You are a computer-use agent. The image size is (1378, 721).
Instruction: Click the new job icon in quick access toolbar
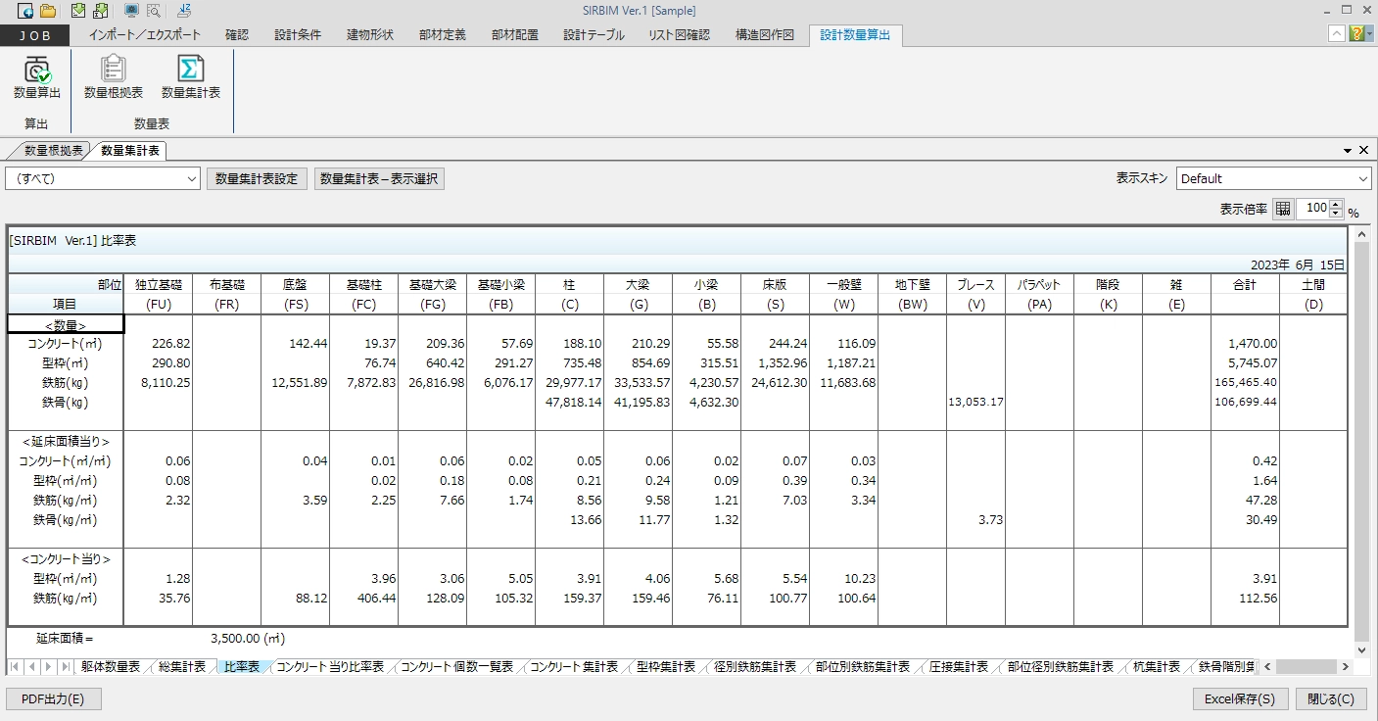click(x=26, y=11)
